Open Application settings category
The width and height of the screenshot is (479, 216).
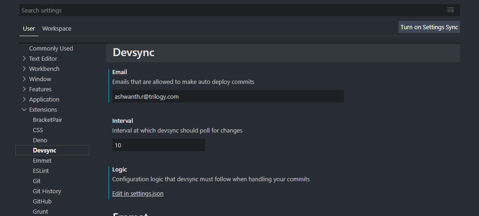[x=44, y=100]
